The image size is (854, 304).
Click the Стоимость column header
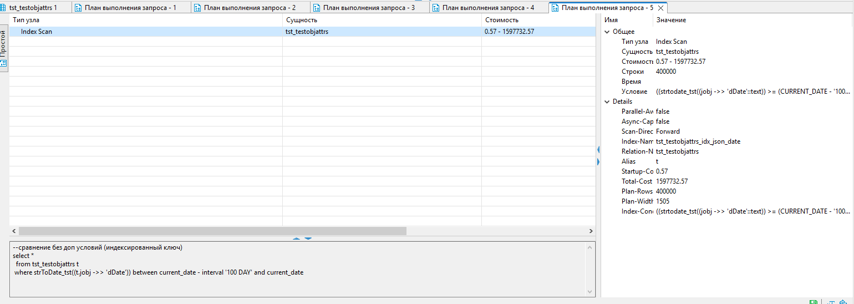pyautogui.click(x=502, y=20)
